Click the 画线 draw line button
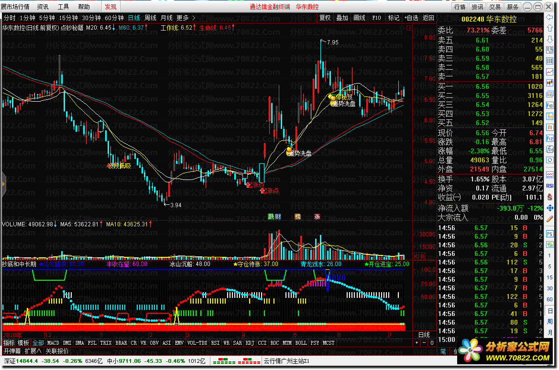The width and height of the screenshot is (559, 370). [x=360, y=18]
